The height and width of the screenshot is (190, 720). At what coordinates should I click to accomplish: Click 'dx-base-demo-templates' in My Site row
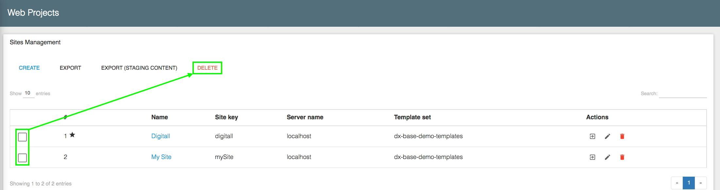[428, 157]
